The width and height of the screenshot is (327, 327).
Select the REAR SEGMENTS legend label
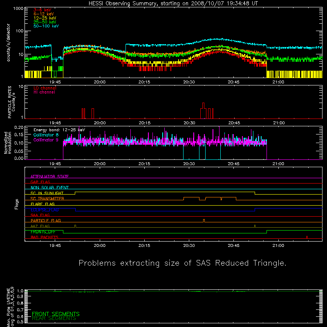54,318
